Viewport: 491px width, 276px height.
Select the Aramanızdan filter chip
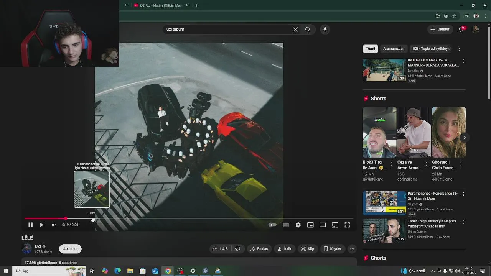tap(394, 49)
